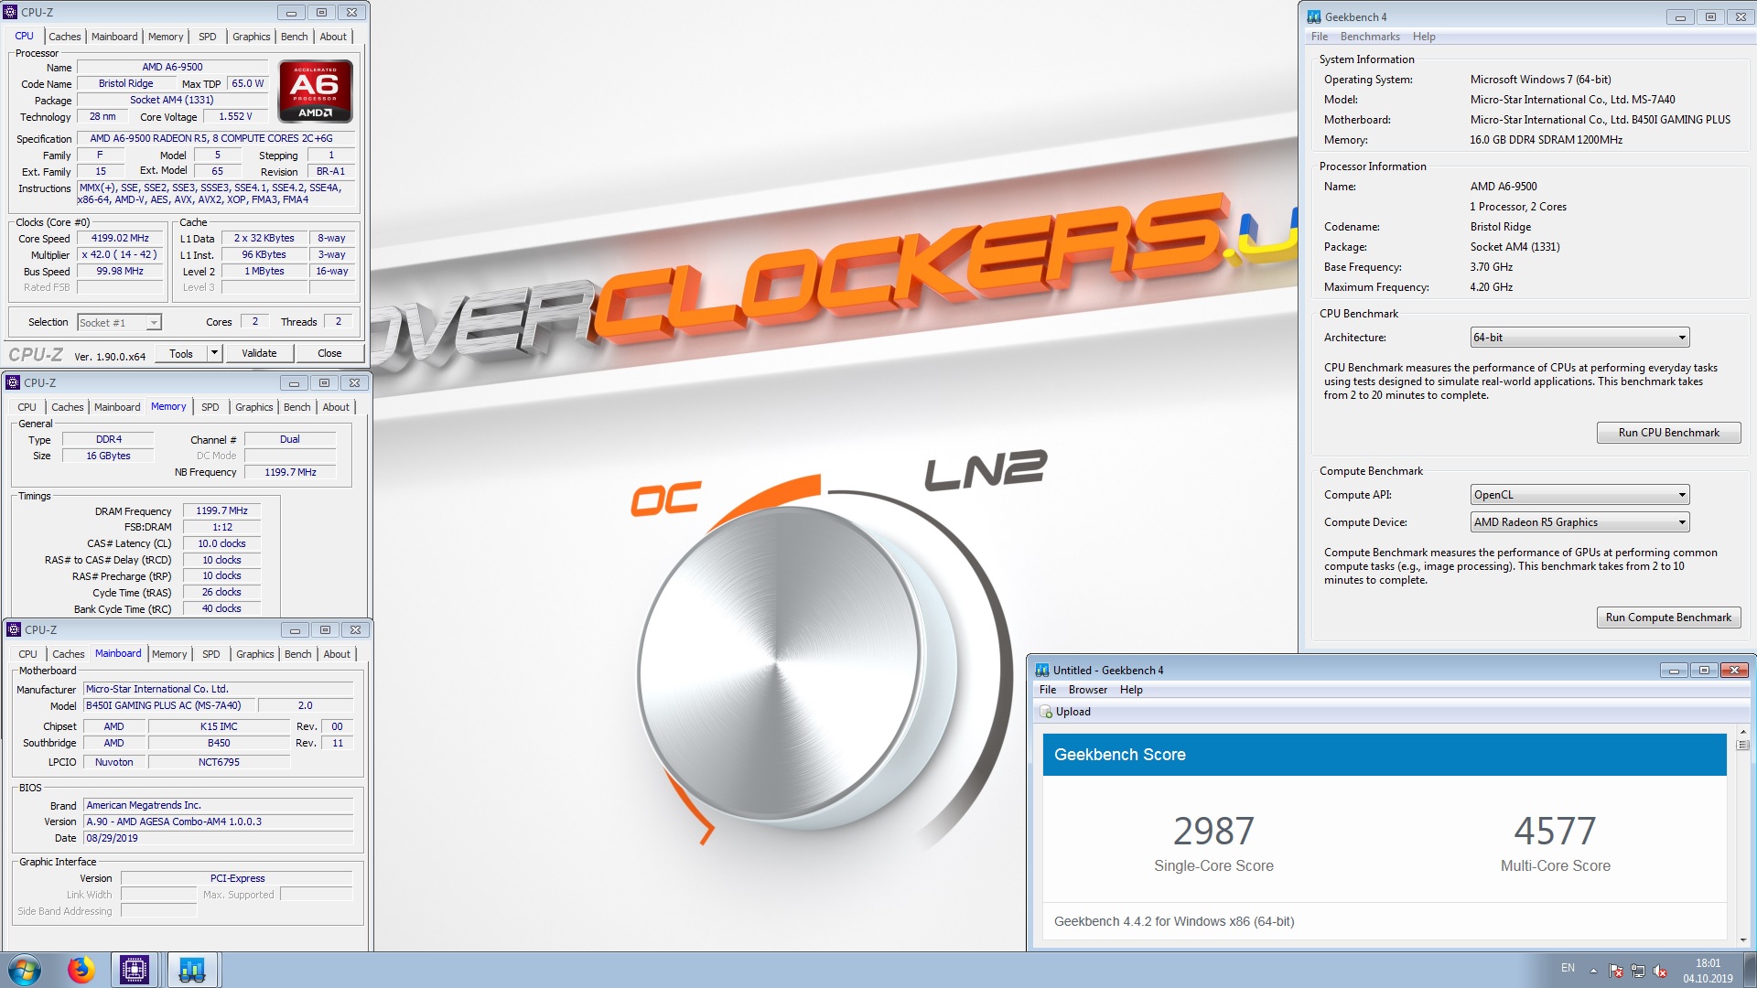Image resolution: width=1757 pixels, height=988 pixels.
Task: Click the B450I GAMING PLUS AC model field
Action: pos(168,705)
